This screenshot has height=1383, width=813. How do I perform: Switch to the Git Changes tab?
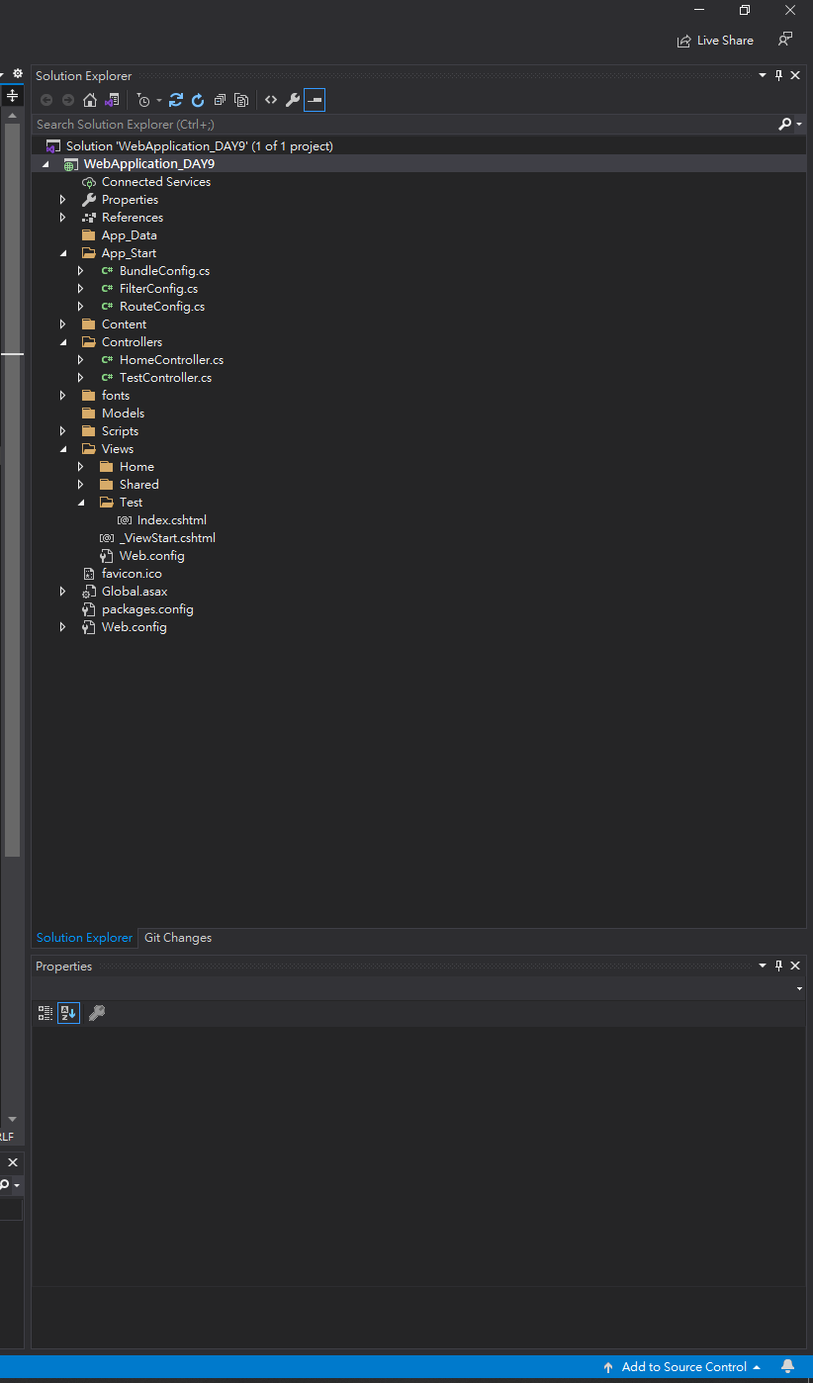click(x=178, y=938)
